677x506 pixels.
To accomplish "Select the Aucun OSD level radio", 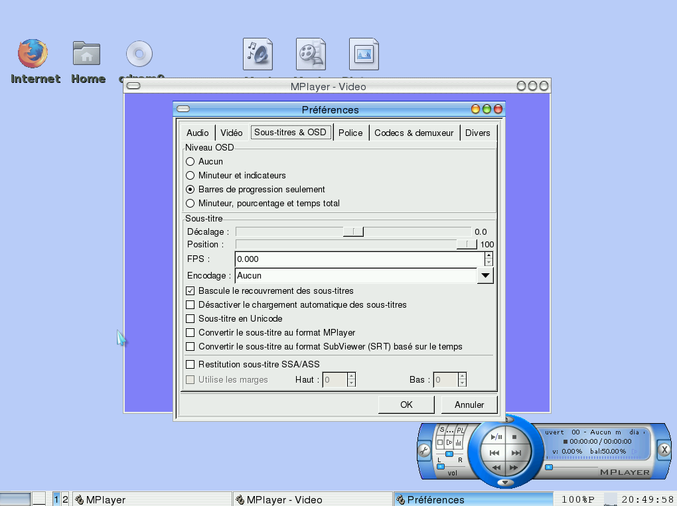I will tap(190, 162).
